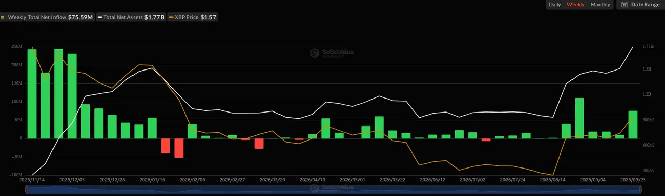This screenshot has height=196, width=665.
Task: Click the right axis label 1.77B
Action: click(647, 47)
